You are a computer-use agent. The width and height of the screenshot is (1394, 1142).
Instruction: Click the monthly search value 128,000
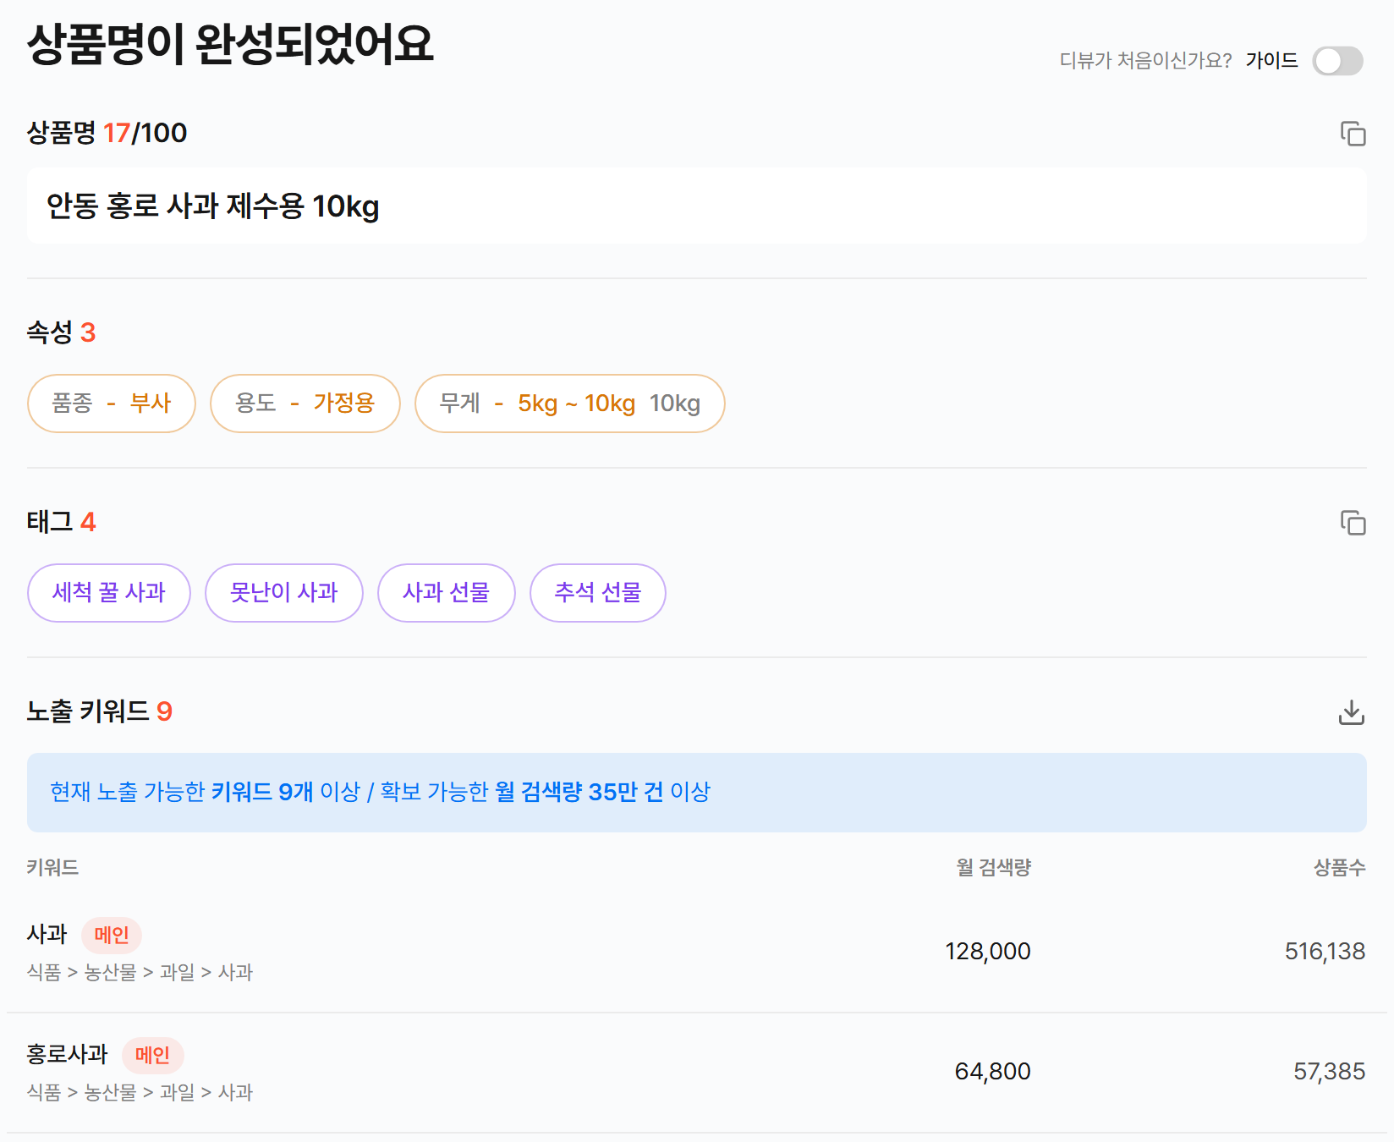988,952
